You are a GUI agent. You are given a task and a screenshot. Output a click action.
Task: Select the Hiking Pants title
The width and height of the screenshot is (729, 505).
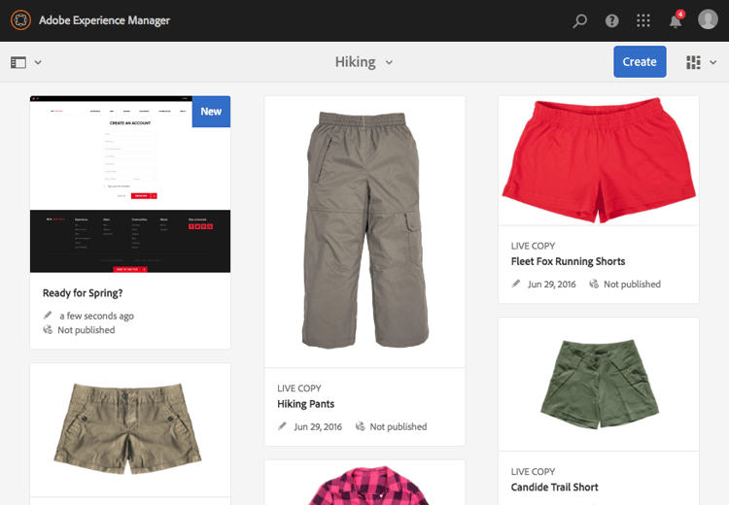click(306, 404)
